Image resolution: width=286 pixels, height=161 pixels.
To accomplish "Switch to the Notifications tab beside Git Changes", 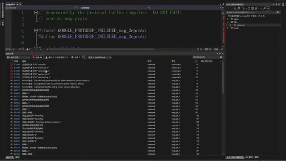I will point(257,157).
